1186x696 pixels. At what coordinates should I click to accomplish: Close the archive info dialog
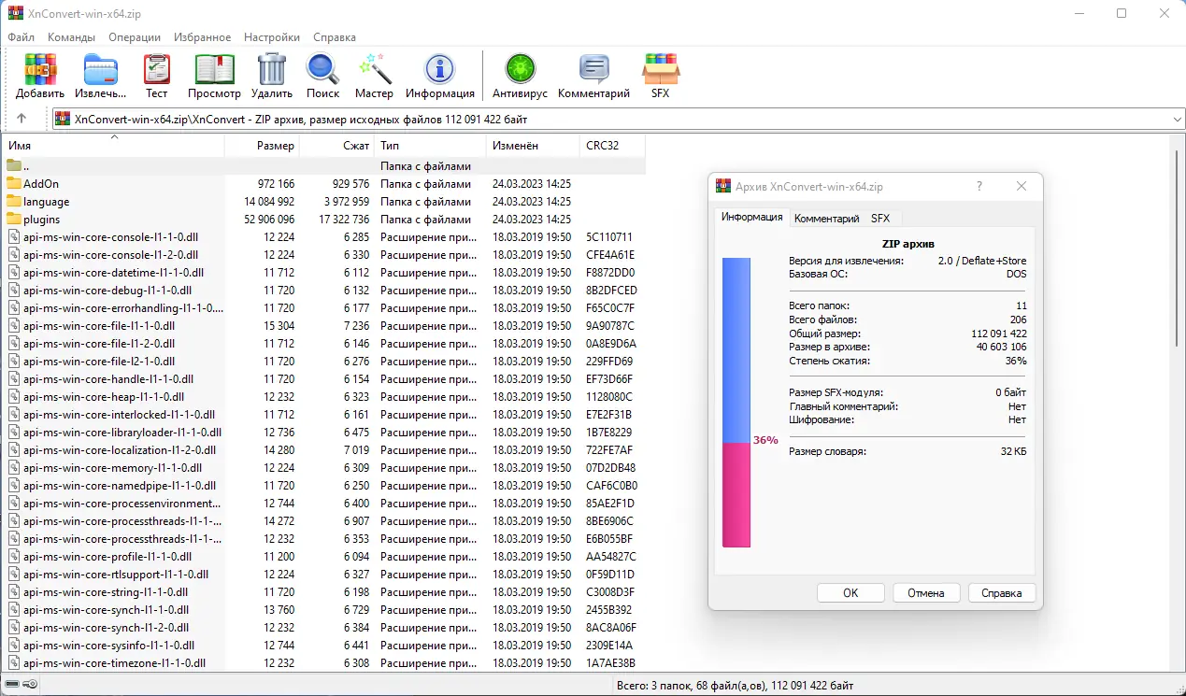pos(1022,186)
